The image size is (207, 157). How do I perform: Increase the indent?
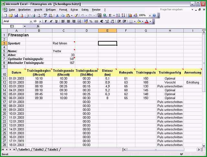pos(124,21)
